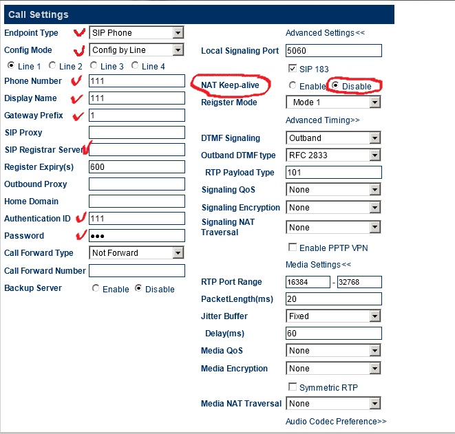The width and height of the screenshot is (455, 434).
Task: Collapse the Media Settings link
Action: click(x=318, y=265)
